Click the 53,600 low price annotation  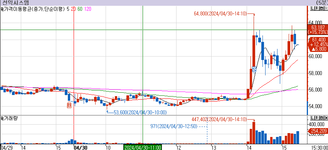point(140,113)
